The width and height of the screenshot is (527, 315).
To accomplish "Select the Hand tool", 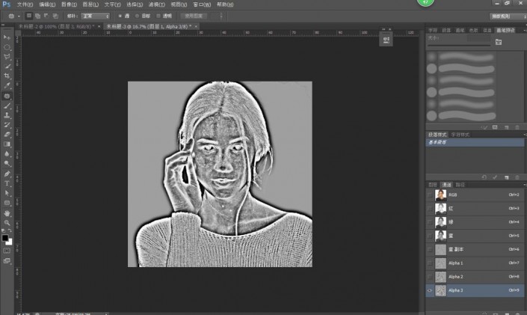I will pyautogui.click(x=7, y=212).
